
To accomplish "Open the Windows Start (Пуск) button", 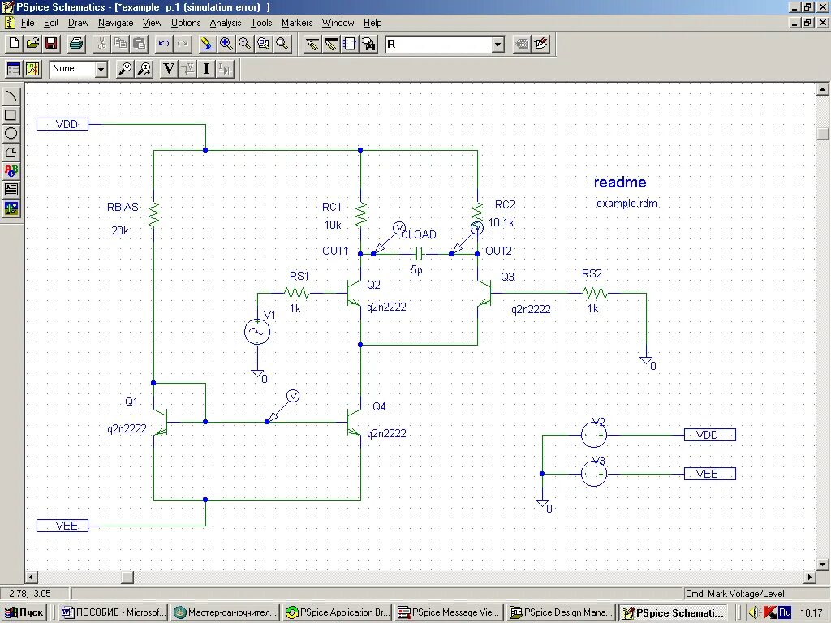I will pyautogui.click(x=24, y=612).
